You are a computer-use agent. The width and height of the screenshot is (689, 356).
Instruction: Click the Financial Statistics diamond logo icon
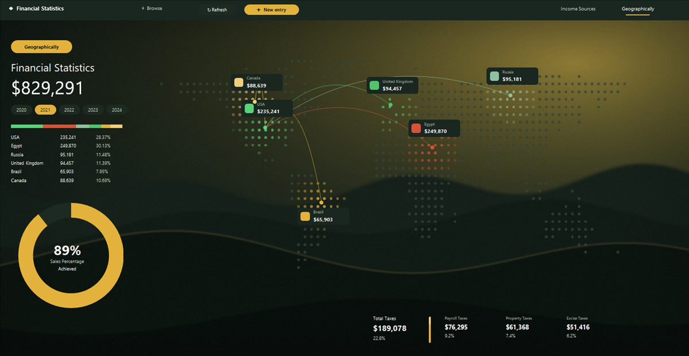pos(11,9)
